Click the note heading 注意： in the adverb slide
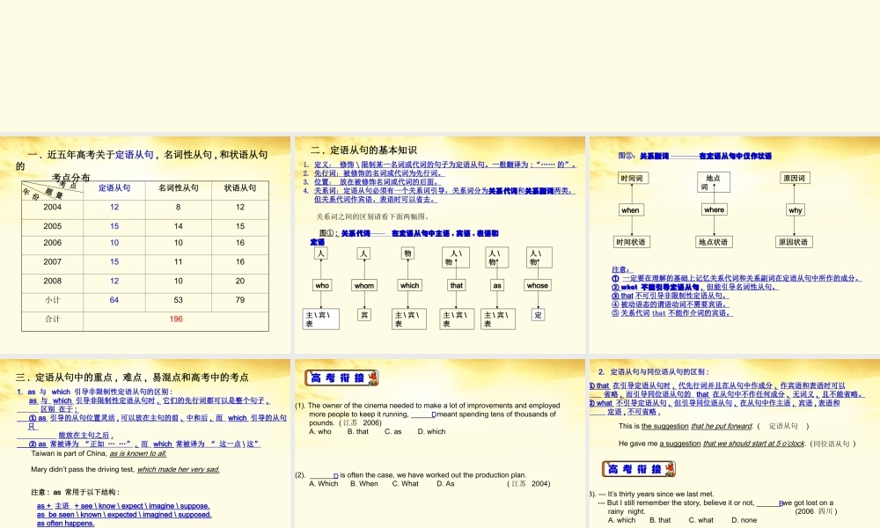Screen dimensions: 880x528 [620, 269]
